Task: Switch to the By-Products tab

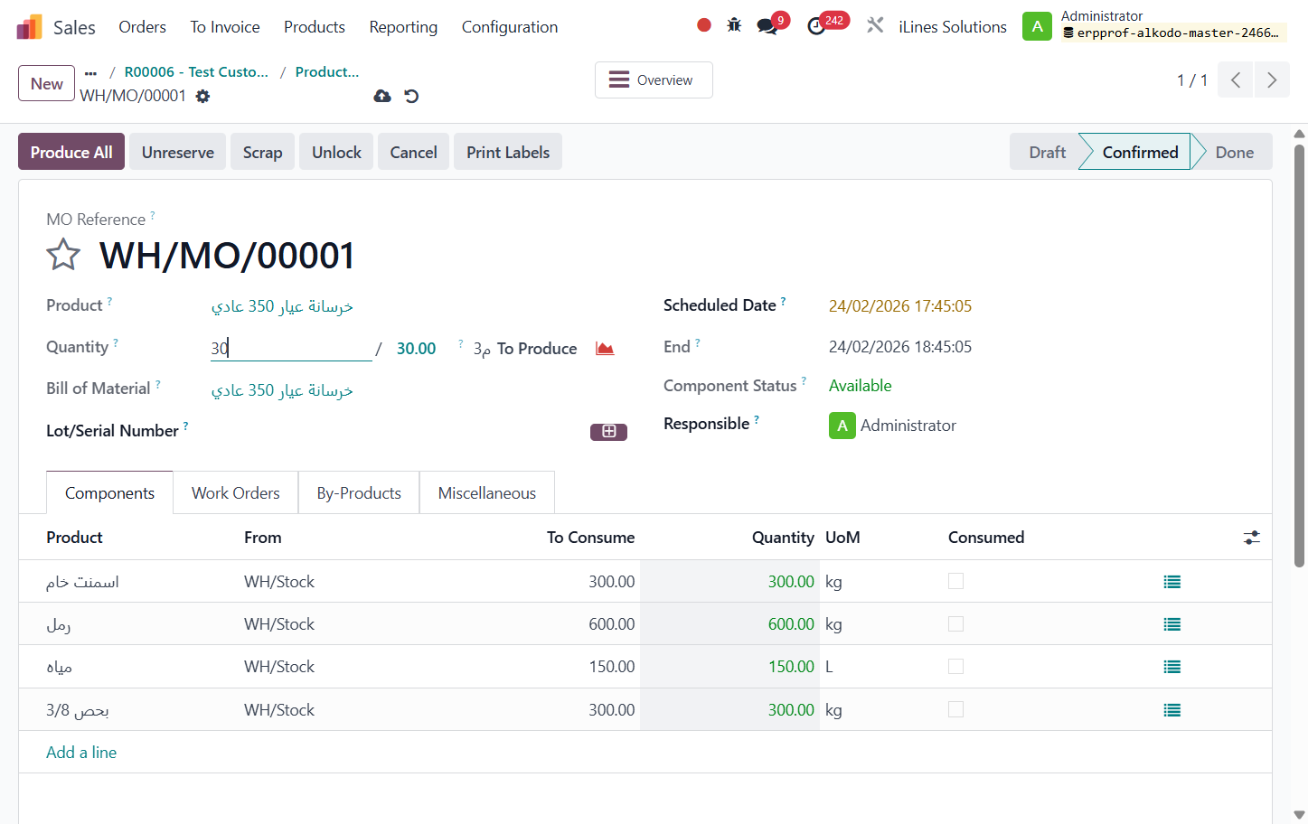Action: [x=359, y=492]
